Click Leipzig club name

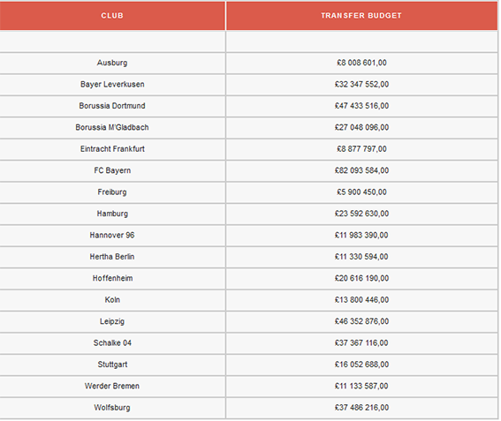(112, 322)
